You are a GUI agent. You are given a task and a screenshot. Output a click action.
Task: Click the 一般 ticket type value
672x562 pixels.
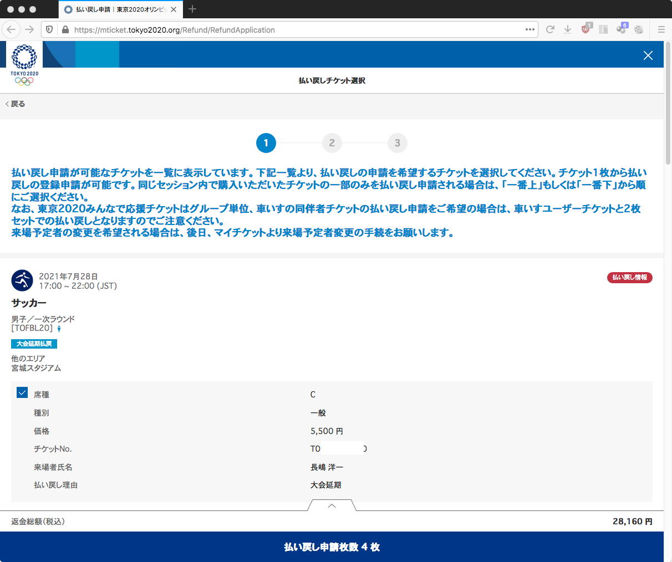[318, 413]
